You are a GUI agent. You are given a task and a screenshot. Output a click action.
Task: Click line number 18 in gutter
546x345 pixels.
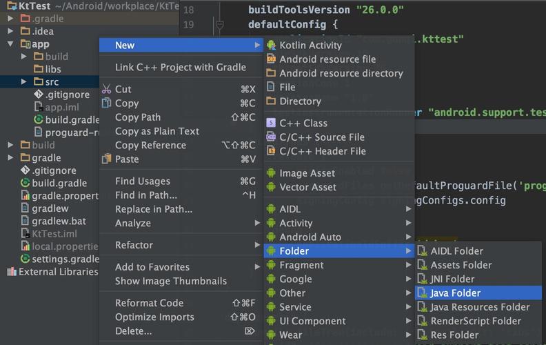coord(189,10)
